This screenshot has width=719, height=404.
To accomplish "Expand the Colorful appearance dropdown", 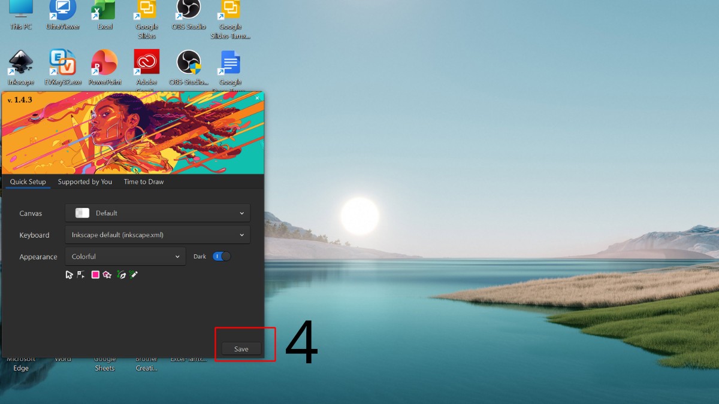I will pos(125,256).
